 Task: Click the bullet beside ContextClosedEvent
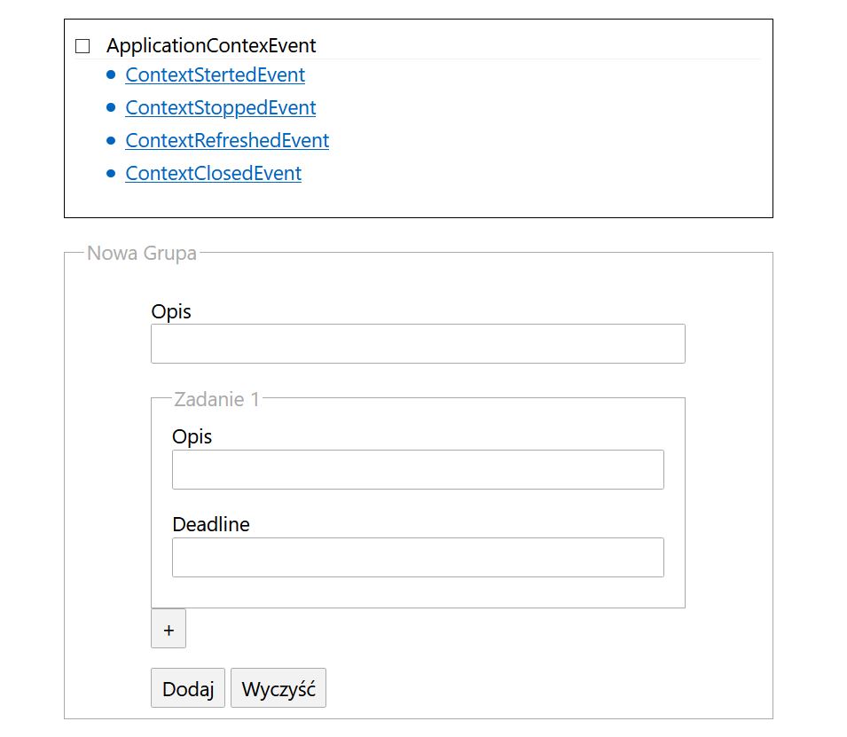tap(110, 173)
